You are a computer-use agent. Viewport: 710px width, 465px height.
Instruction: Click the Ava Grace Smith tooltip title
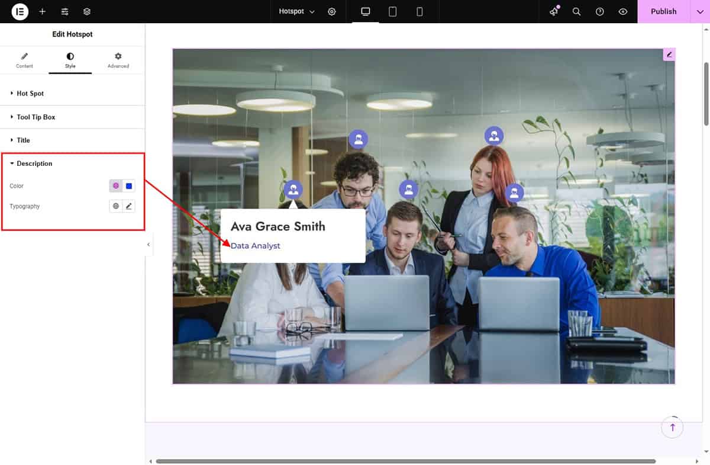point(278,226)
